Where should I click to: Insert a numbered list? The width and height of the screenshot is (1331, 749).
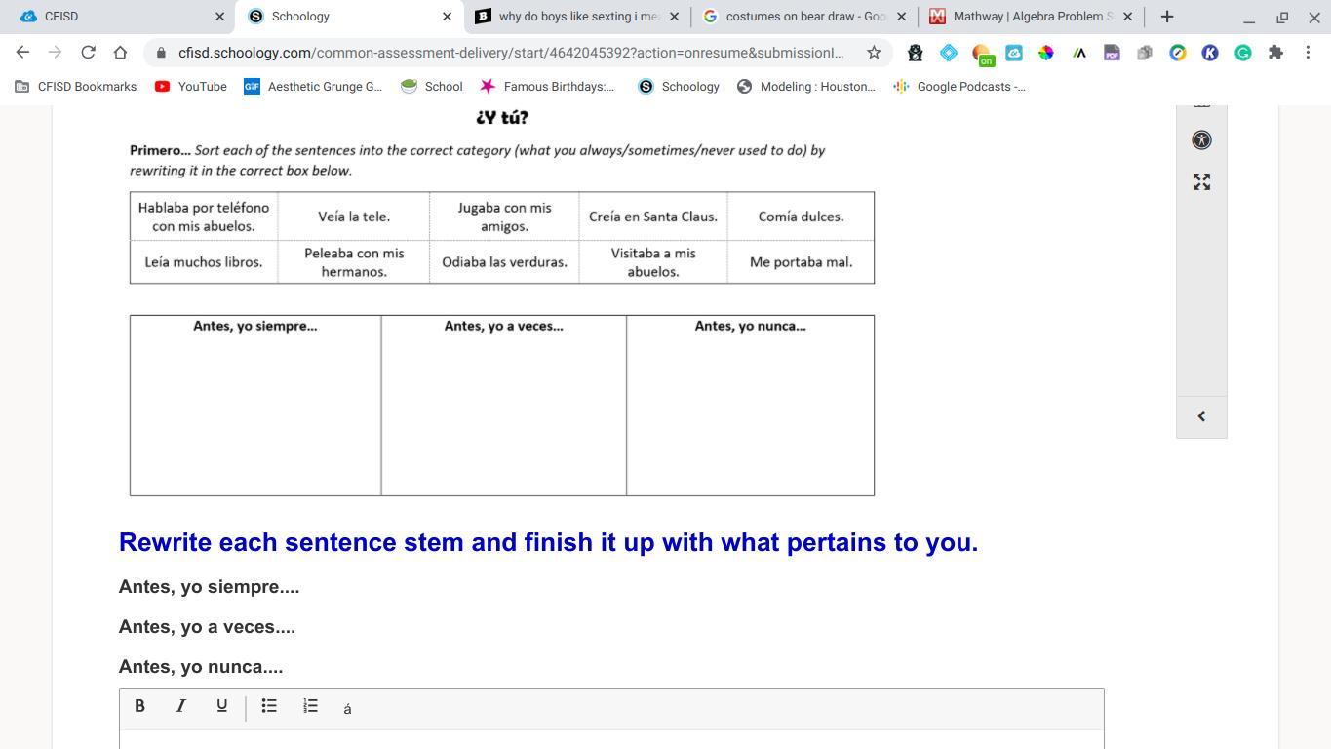[310, 706]
